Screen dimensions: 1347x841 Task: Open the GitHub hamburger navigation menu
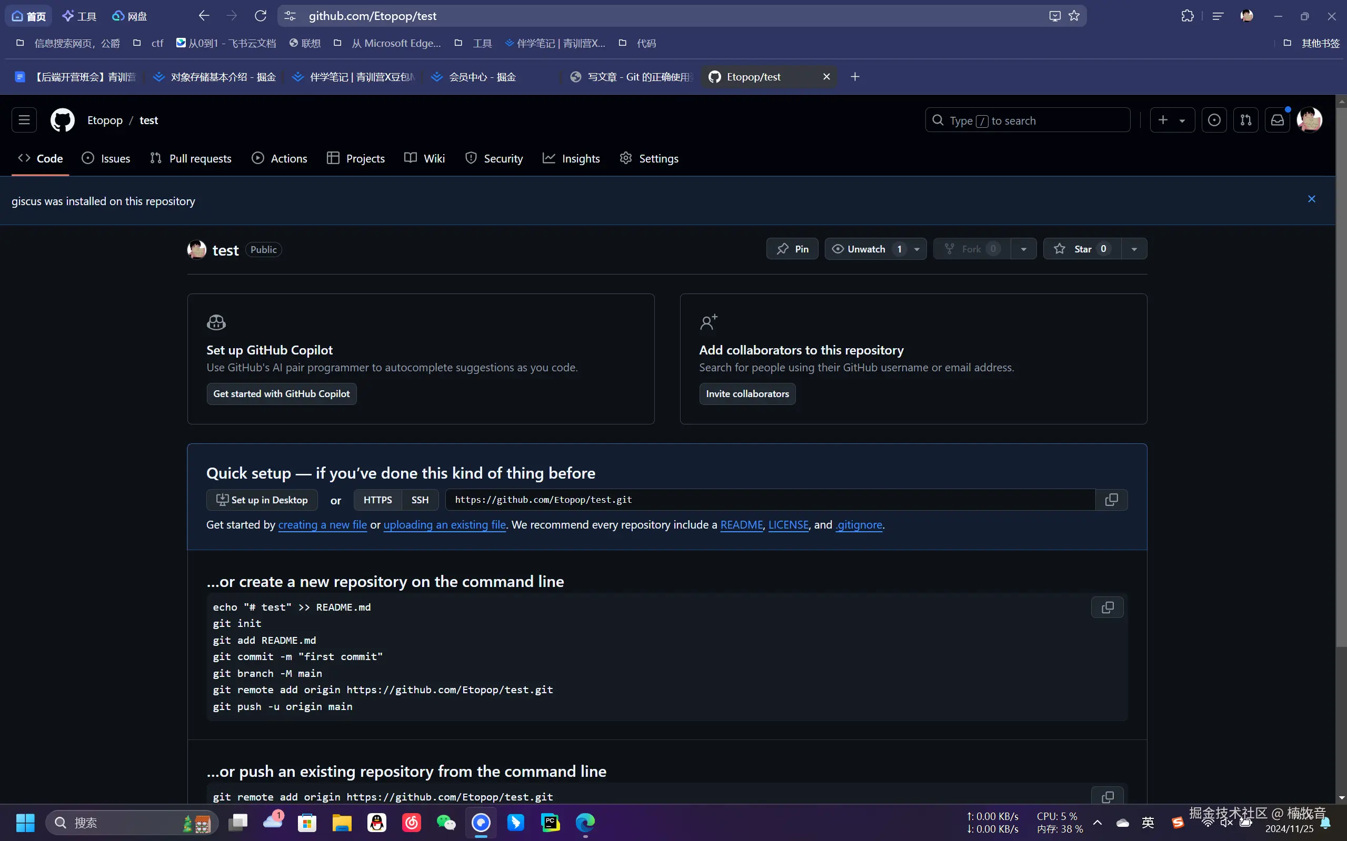(x=24, y=120)
